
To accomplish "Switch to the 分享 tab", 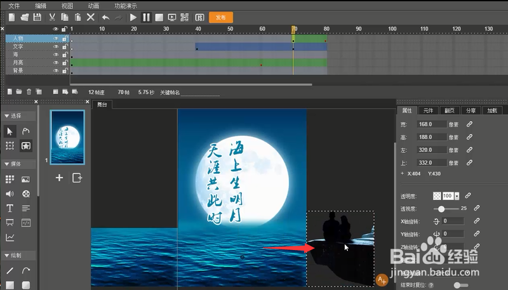I will coord(471,110).
